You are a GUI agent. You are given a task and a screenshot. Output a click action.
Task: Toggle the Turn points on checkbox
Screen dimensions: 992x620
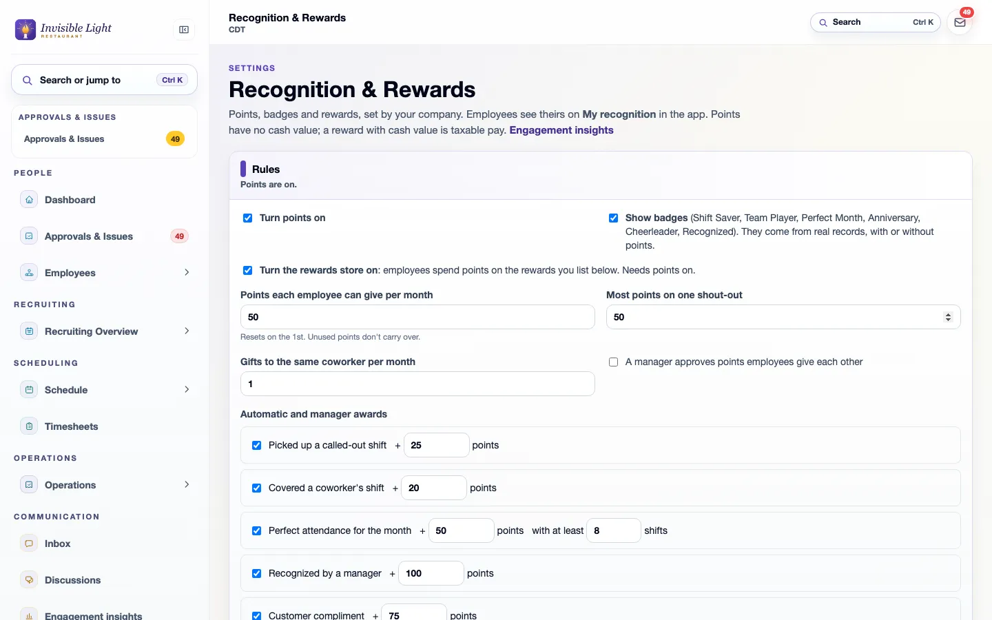pos(247,218)
